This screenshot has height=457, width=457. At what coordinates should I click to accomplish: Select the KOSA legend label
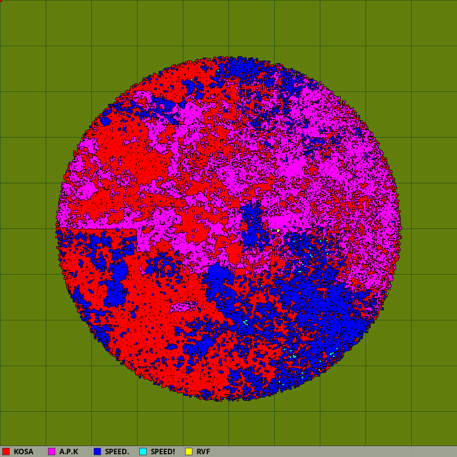[x=24, y=452]
